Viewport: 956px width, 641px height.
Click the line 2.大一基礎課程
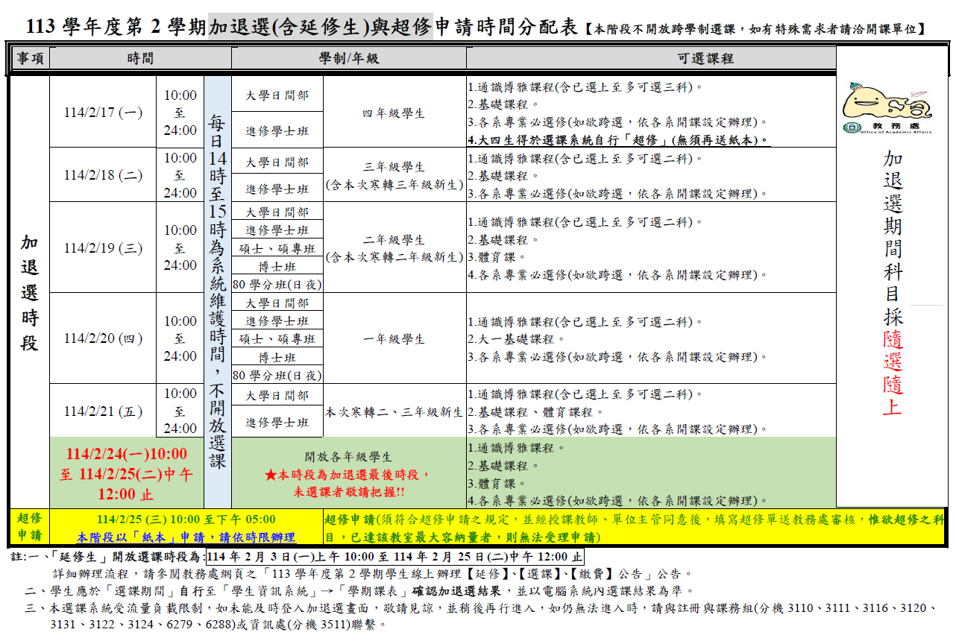(x=516, y=339)
